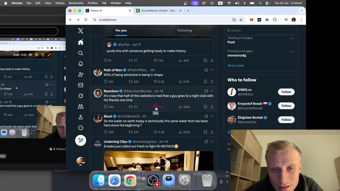This screenshot has width=340, height=191.
Task: Like the Black water on earth post
Action: coord(159,132)
